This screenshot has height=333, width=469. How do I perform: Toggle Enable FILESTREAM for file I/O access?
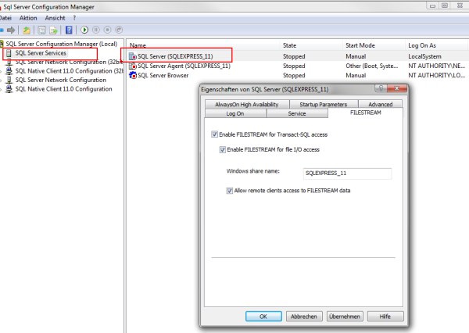[x=223, y=149]
